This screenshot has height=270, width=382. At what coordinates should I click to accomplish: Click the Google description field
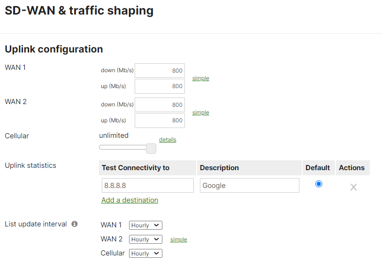249,185
